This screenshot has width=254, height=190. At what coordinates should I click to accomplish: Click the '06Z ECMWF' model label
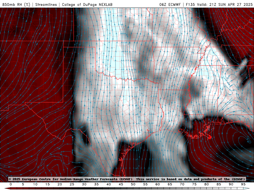tap(170, 4)
